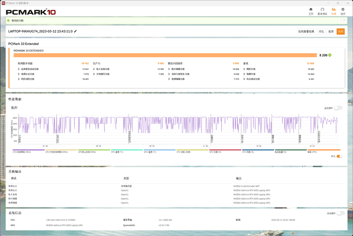Click green GPU核心时钟 (MHz) legend swatch
The height and width of the screenshot is (236, 353).
(94, 150)
